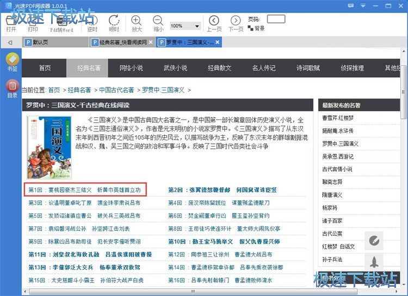Click the 中国古代名著 breadcrumb link

click(x=116, y=90)
